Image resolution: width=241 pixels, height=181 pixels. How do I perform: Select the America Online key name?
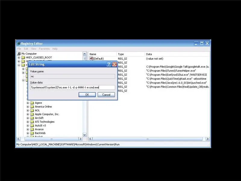43,106
